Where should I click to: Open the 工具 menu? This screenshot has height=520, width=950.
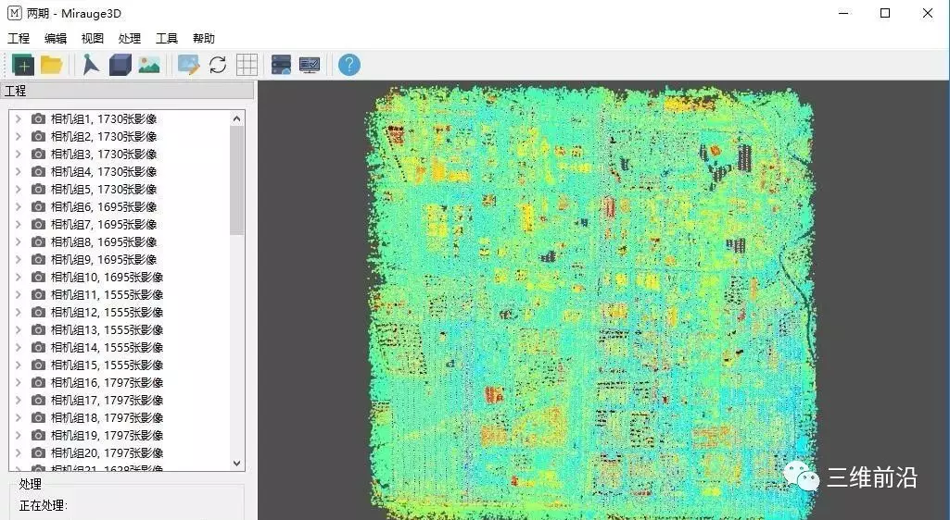click(167, 39)
